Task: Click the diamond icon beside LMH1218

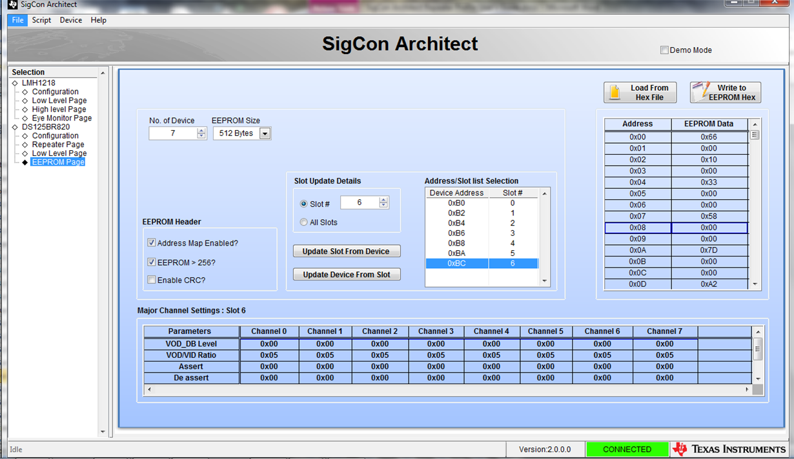Action: (x=15, y=83)
